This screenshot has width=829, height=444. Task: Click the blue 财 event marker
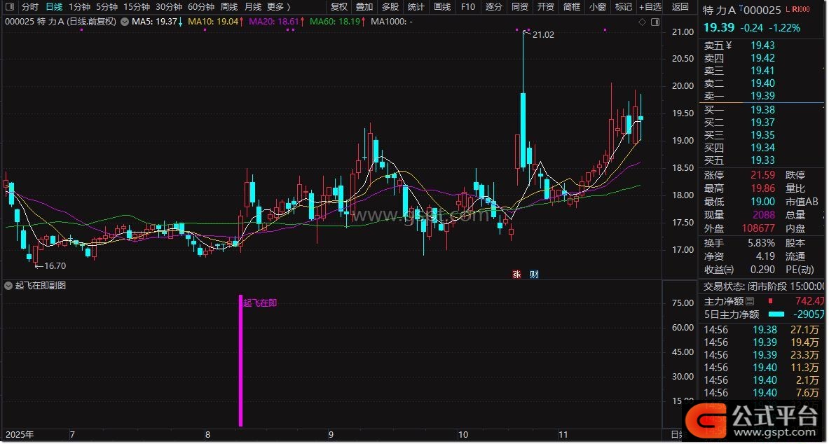tap(533, 274)
